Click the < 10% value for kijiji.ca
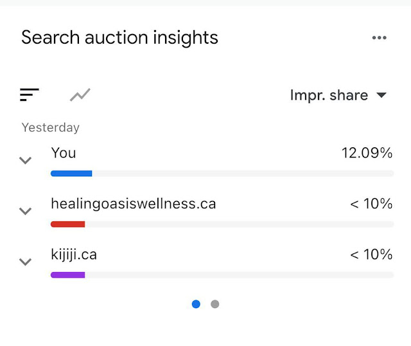411x346 pixels. point(371,255)
